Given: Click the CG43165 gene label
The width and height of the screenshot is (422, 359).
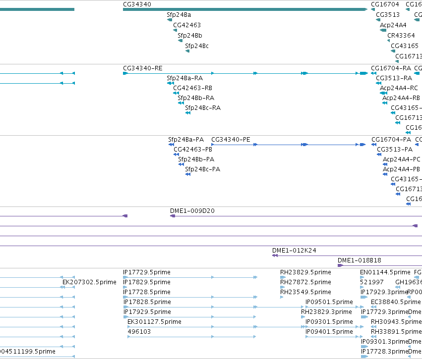Looking at the screenshot, I should [x=405, y=46].
